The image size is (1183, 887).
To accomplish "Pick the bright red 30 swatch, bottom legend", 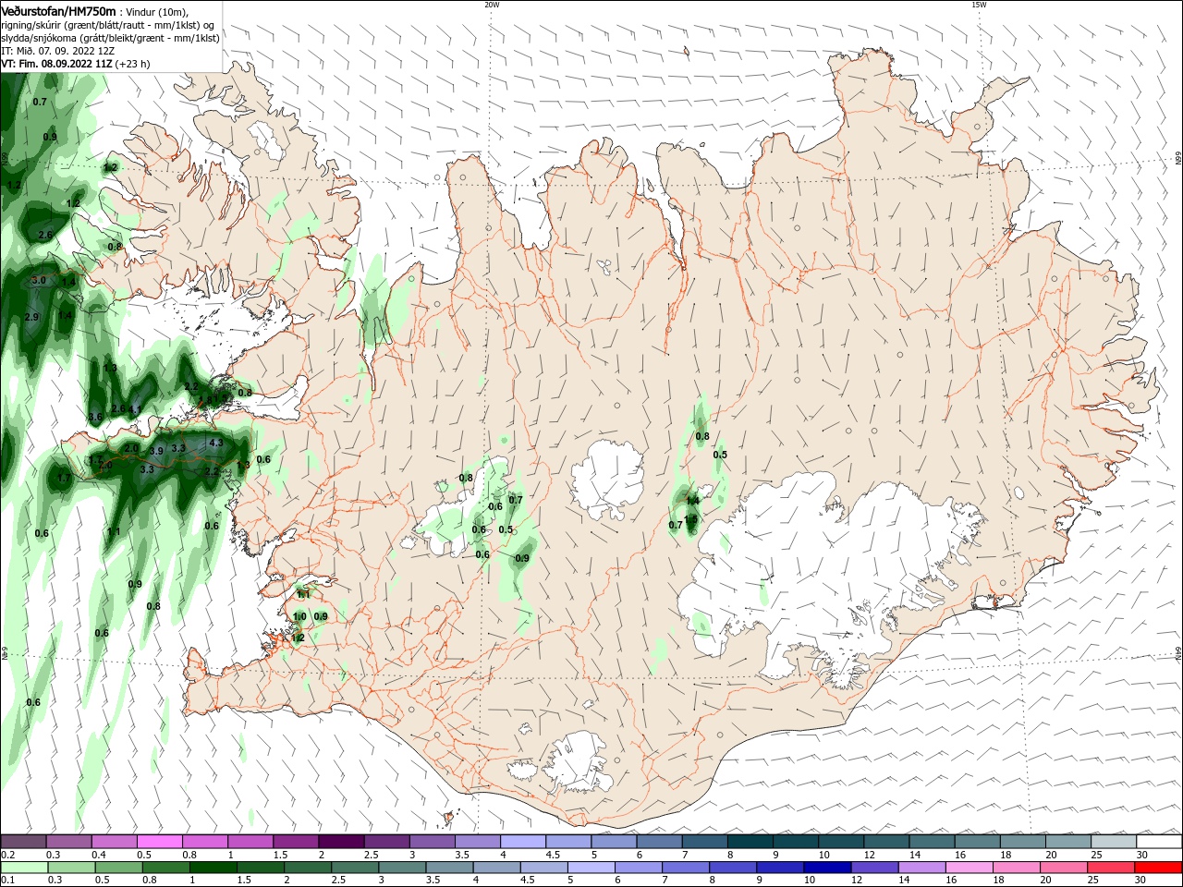I will coord(1159,868).
